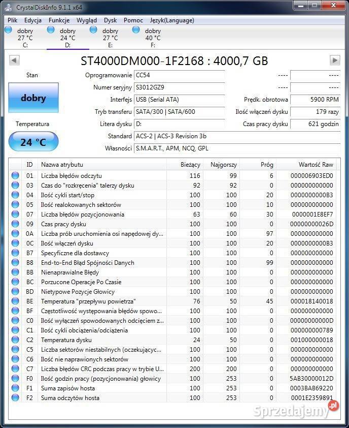Select row 'Nietypowe Pozycje Głowicy'
This screenshot has width=349, height=428.
click(172, 292)
